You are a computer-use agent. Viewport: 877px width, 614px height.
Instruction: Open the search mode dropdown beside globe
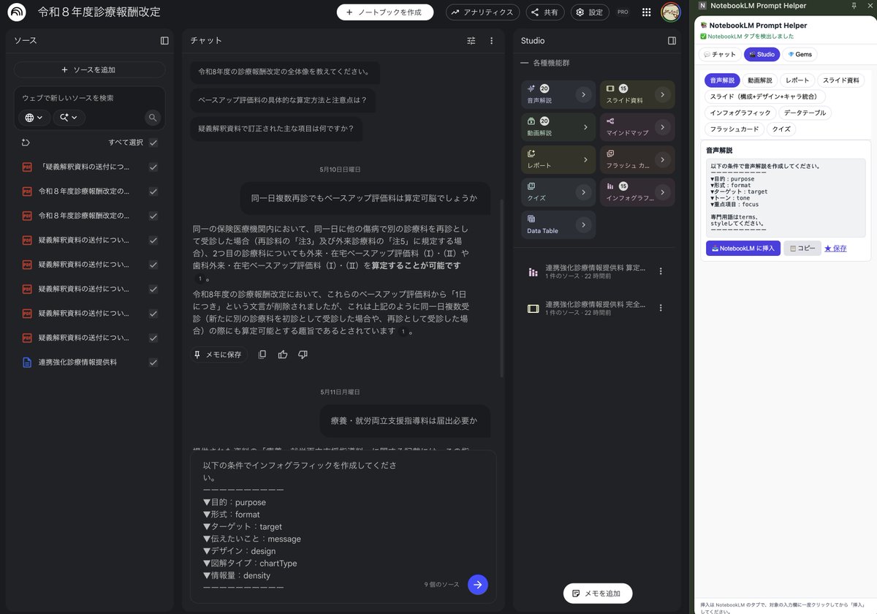pyautogui.click(x=69, y=118)
